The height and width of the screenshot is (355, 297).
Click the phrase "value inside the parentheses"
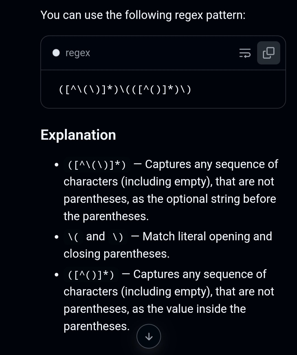155,318
